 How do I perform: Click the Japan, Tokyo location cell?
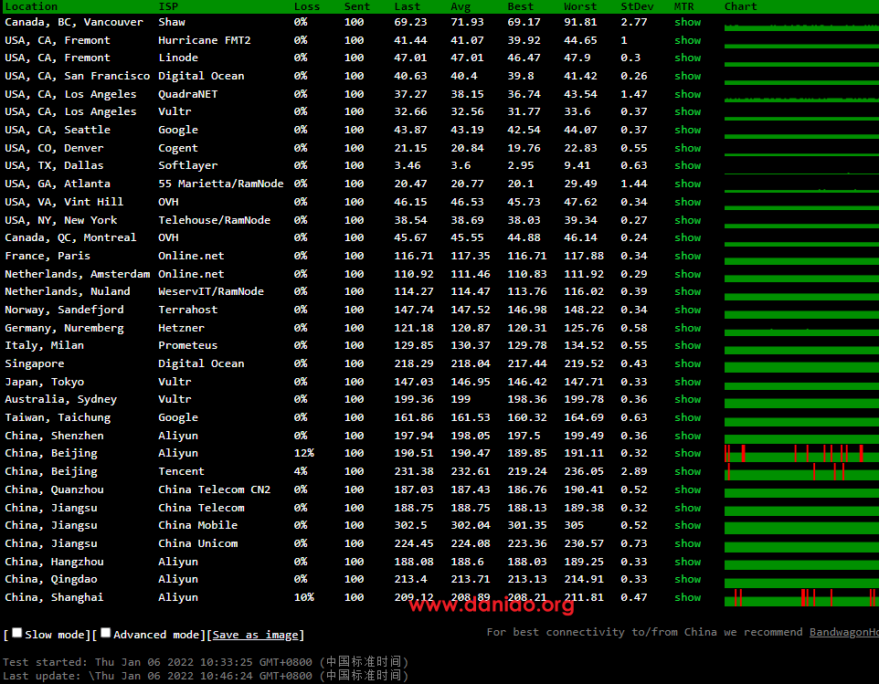click(44, 382)
